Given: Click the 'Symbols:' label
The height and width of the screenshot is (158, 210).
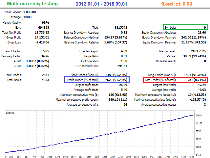Looking at the screenshot, I should point(170,28).
